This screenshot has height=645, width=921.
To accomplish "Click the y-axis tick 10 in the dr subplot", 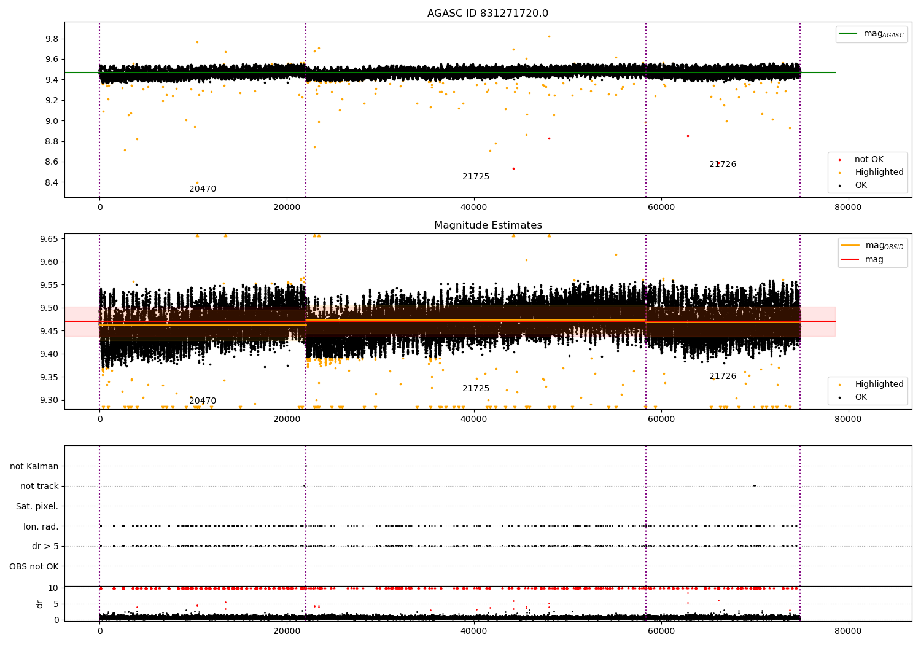I will (53, 588).
